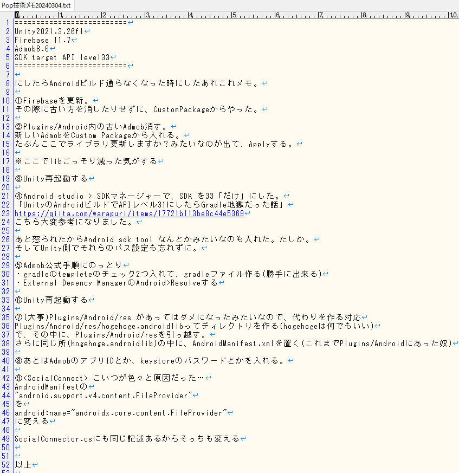Open the qiita.com warapuri article link
Viewport: 459px width, 473px height.
pyautogui.click(x=129, y=213)
